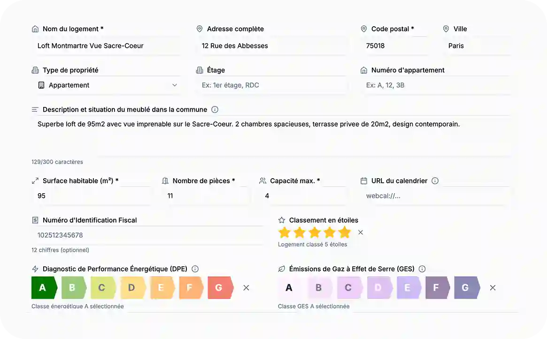547x339 pixels.
Task: Edit the Nom du logement field
Action: [x=107, y=46]
